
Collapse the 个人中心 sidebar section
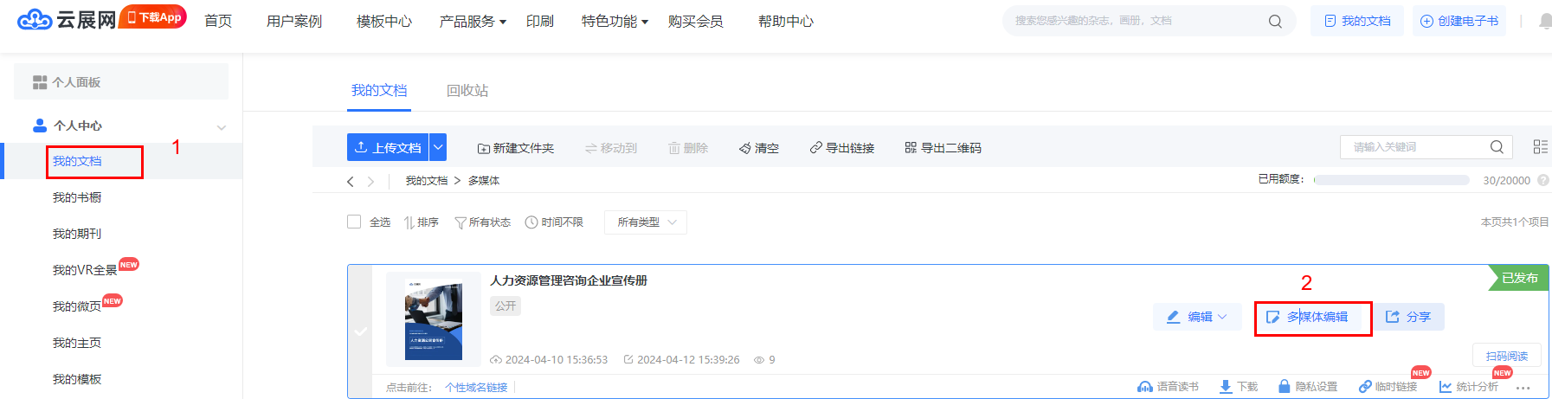pos(222,126)
